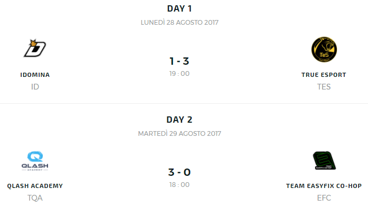Select the TRUE ESPORT team name

(324, 75)
